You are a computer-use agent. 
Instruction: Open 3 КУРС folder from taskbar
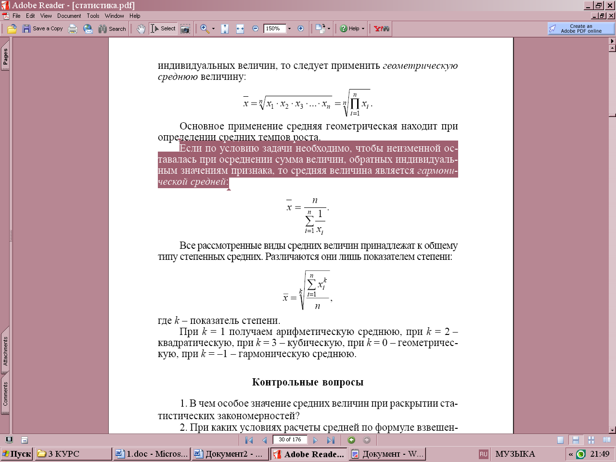click(73, 454)
